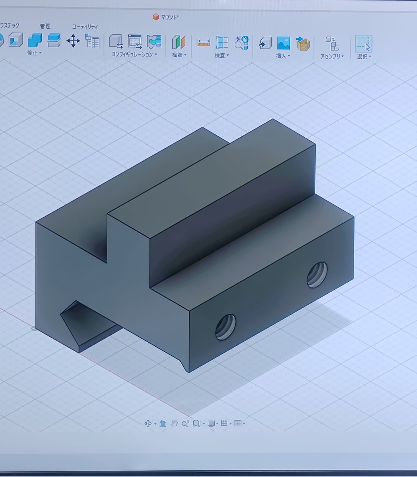Click the Look At icon
Image resolution: width=417 pixels, height=477 pixels.
163,424
